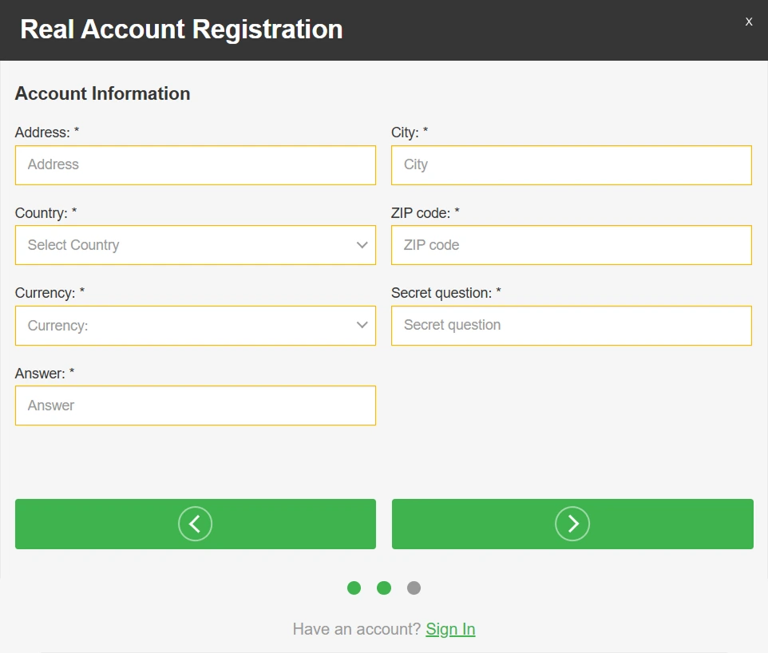The image size is (768, 653).
Task: Select the second green step dot
Action: coord(384,588)
